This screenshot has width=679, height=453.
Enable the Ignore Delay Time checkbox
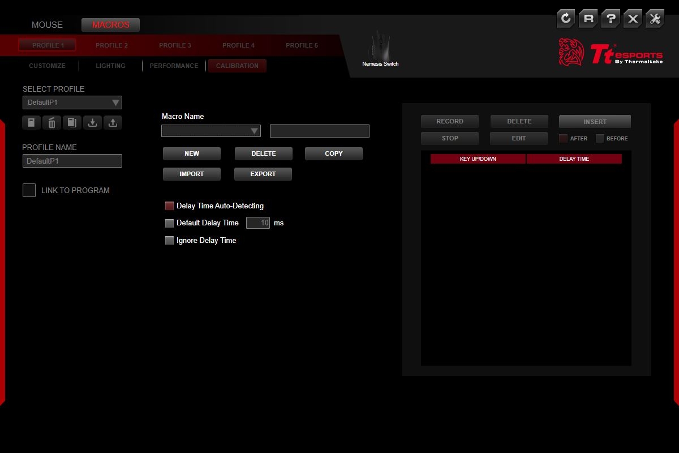(x=169, y=241)
